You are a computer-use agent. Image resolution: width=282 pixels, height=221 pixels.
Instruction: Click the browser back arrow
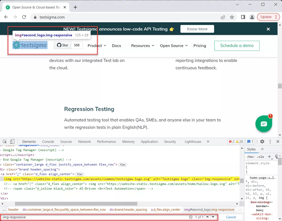tap(6, 17)
